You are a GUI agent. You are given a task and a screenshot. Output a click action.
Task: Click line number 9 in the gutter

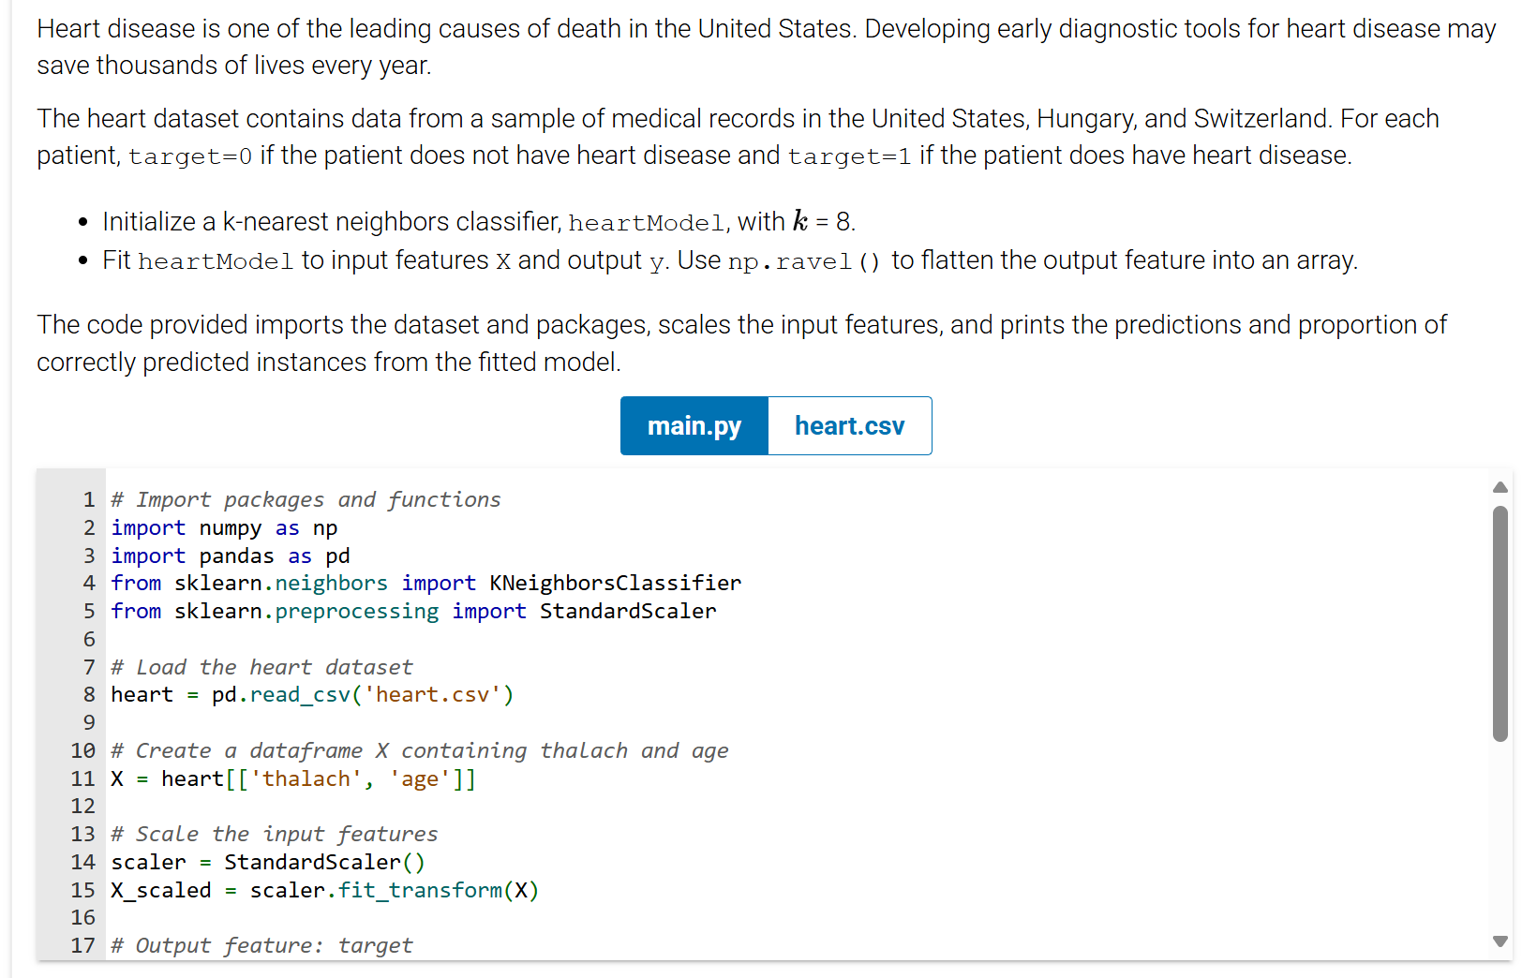coord(89,723)
